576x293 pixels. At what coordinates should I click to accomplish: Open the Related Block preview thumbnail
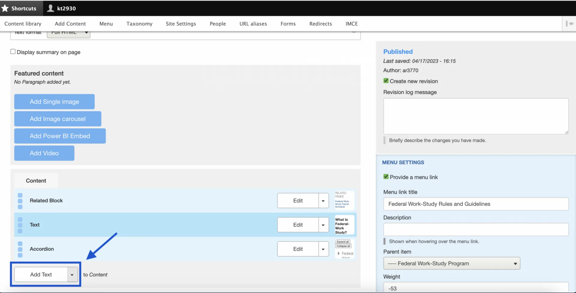[344, 200]
